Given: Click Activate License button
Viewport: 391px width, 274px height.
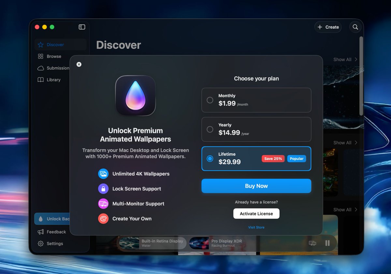Looking at the screenshot, I should pos(256,214).
